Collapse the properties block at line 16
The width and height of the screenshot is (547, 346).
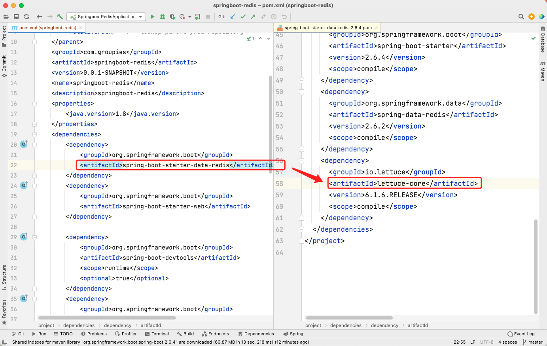(34, 104)
